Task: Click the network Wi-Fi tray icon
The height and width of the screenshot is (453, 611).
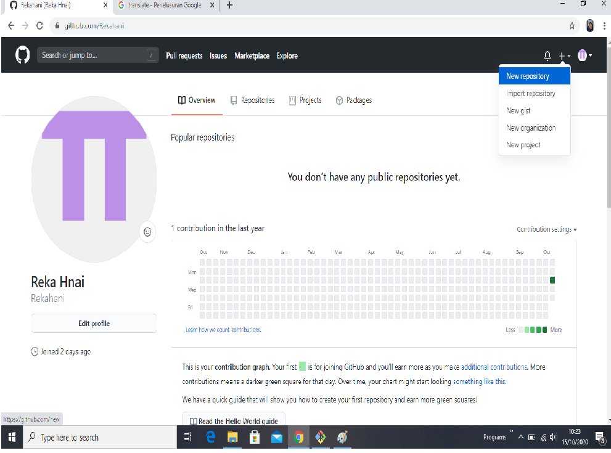Action: [x=543, y=438]
